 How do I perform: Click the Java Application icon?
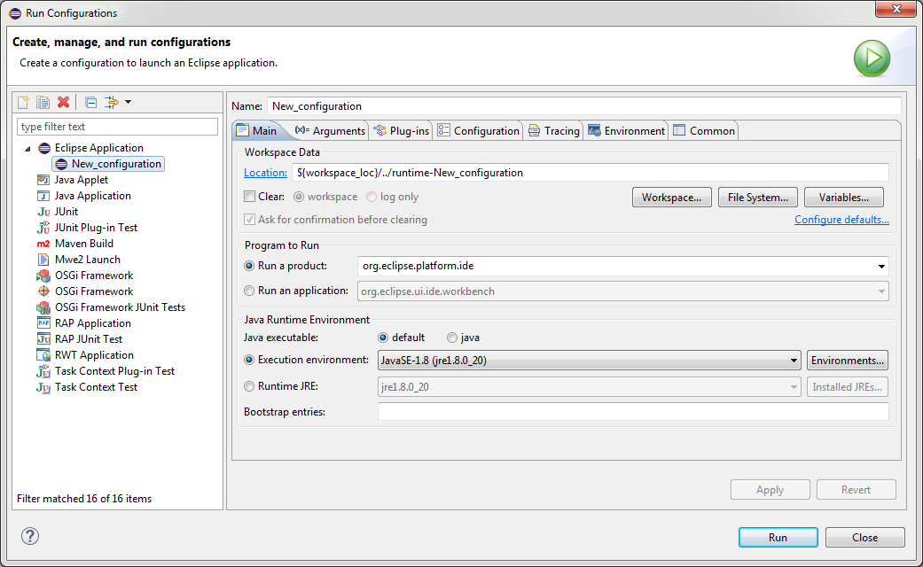tap(43, 196)
